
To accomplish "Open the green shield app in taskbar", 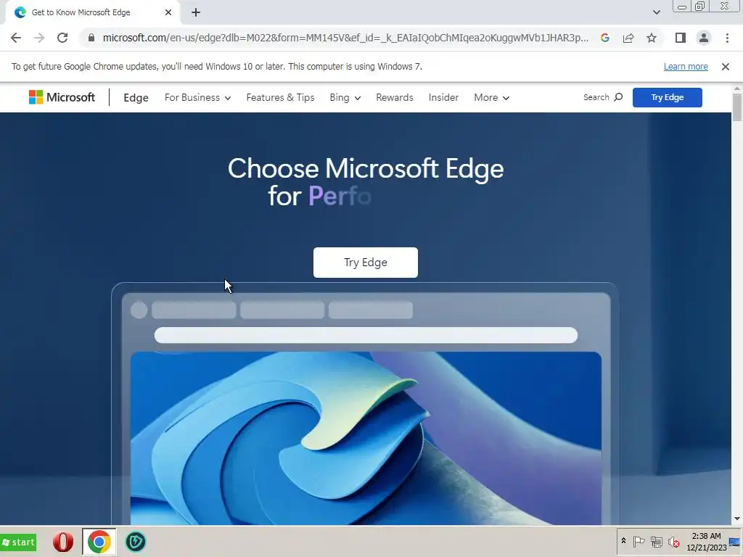I will pos(136,542).
